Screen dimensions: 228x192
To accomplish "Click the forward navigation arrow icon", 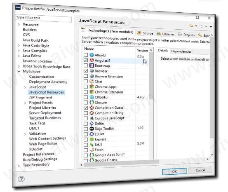I will pyautogui.click(x=201, y=26).
